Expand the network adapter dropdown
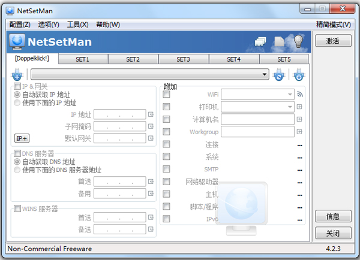The height and width of the screenshot is (260, 360). (264, 74)
